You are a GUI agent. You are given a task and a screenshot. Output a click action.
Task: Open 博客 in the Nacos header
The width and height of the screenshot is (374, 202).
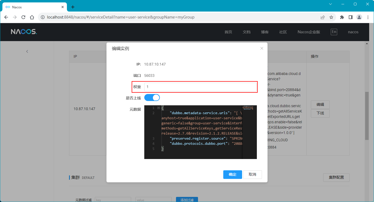[x=265, y=32]
